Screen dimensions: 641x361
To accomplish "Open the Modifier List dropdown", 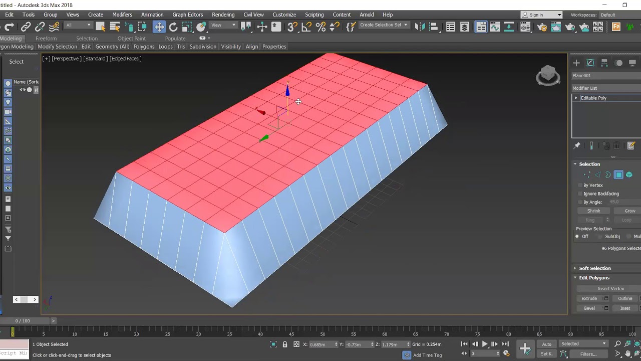I will (x=606, y=88).
